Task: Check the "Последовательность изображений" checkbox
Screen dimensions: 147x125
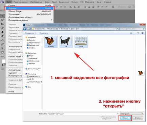Action: click(101, 117)
